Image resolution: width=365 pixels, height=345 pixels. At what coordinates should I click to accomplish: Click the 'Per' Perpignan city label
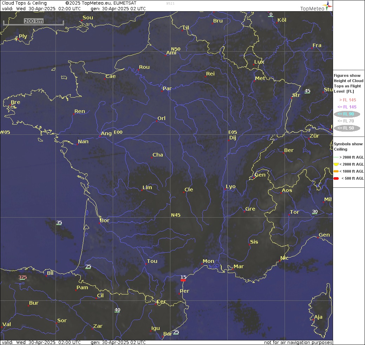coord(184,291)
